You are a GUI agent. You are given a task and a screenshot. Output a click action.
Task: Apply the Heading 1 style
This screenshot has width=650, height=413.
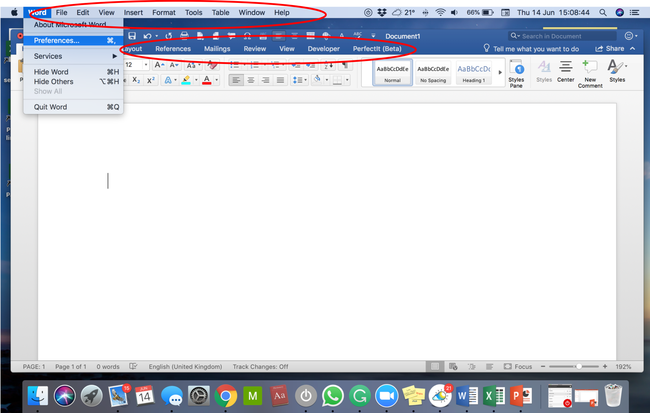pyautogui.click(x=474, y=73)
